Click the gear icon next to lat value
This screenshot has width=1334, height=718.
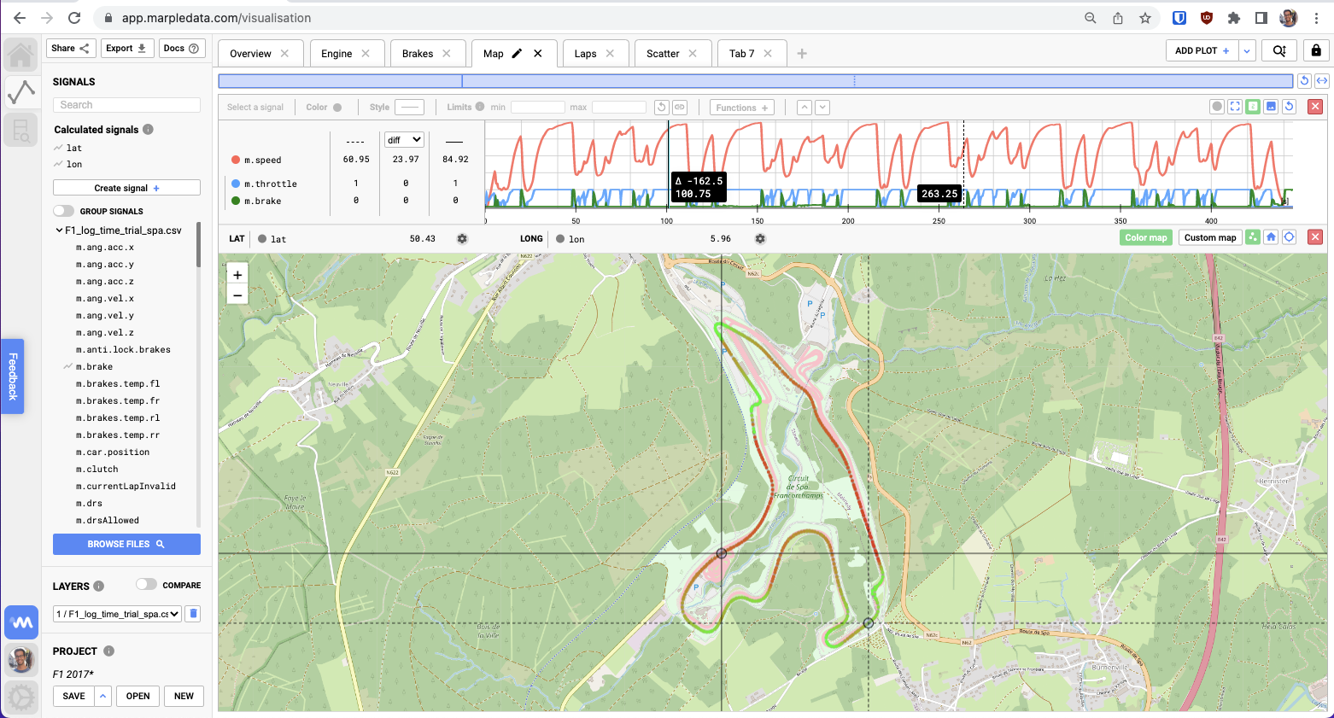coord(462,239)
